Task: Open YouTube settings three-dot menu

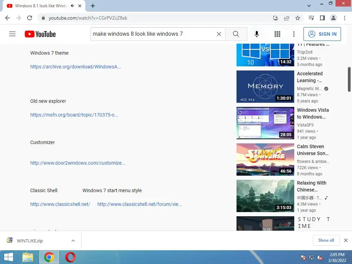Action: tap(294, 34)
